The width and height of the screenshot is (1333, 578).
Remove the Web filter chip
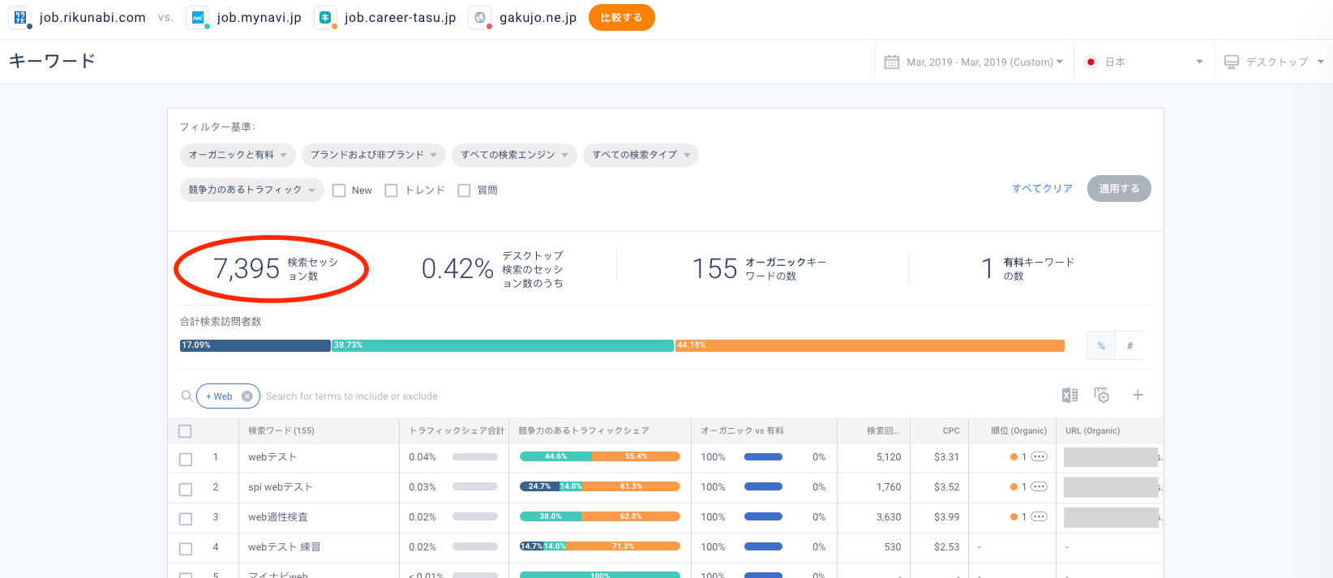pyautogui.click(x=247, y=396)
